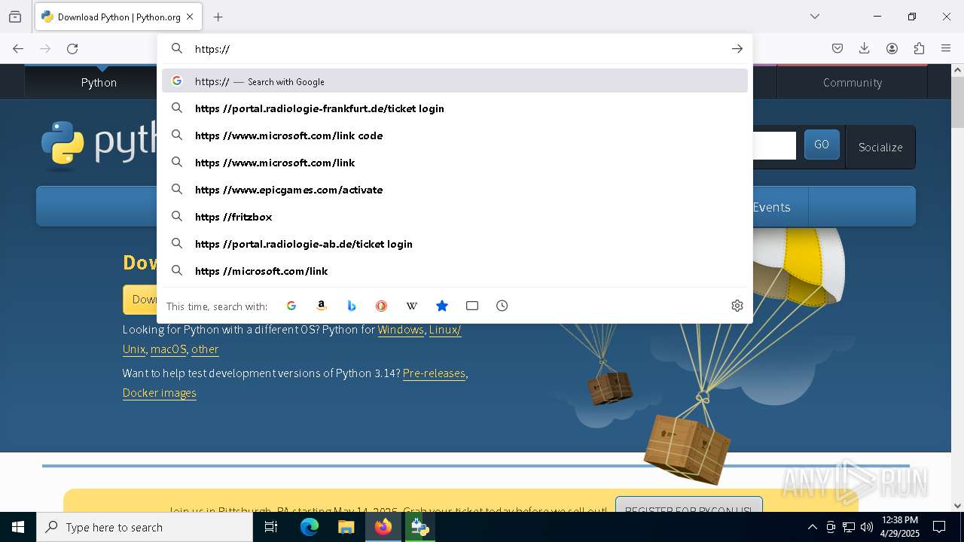Viewport: 964px width, 542px height.
Task: Open Task View in taskbar
Action: [271, 527]
